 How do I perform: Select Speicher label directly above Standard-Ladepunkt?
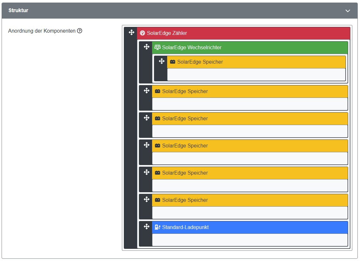[x=185, y=200]
